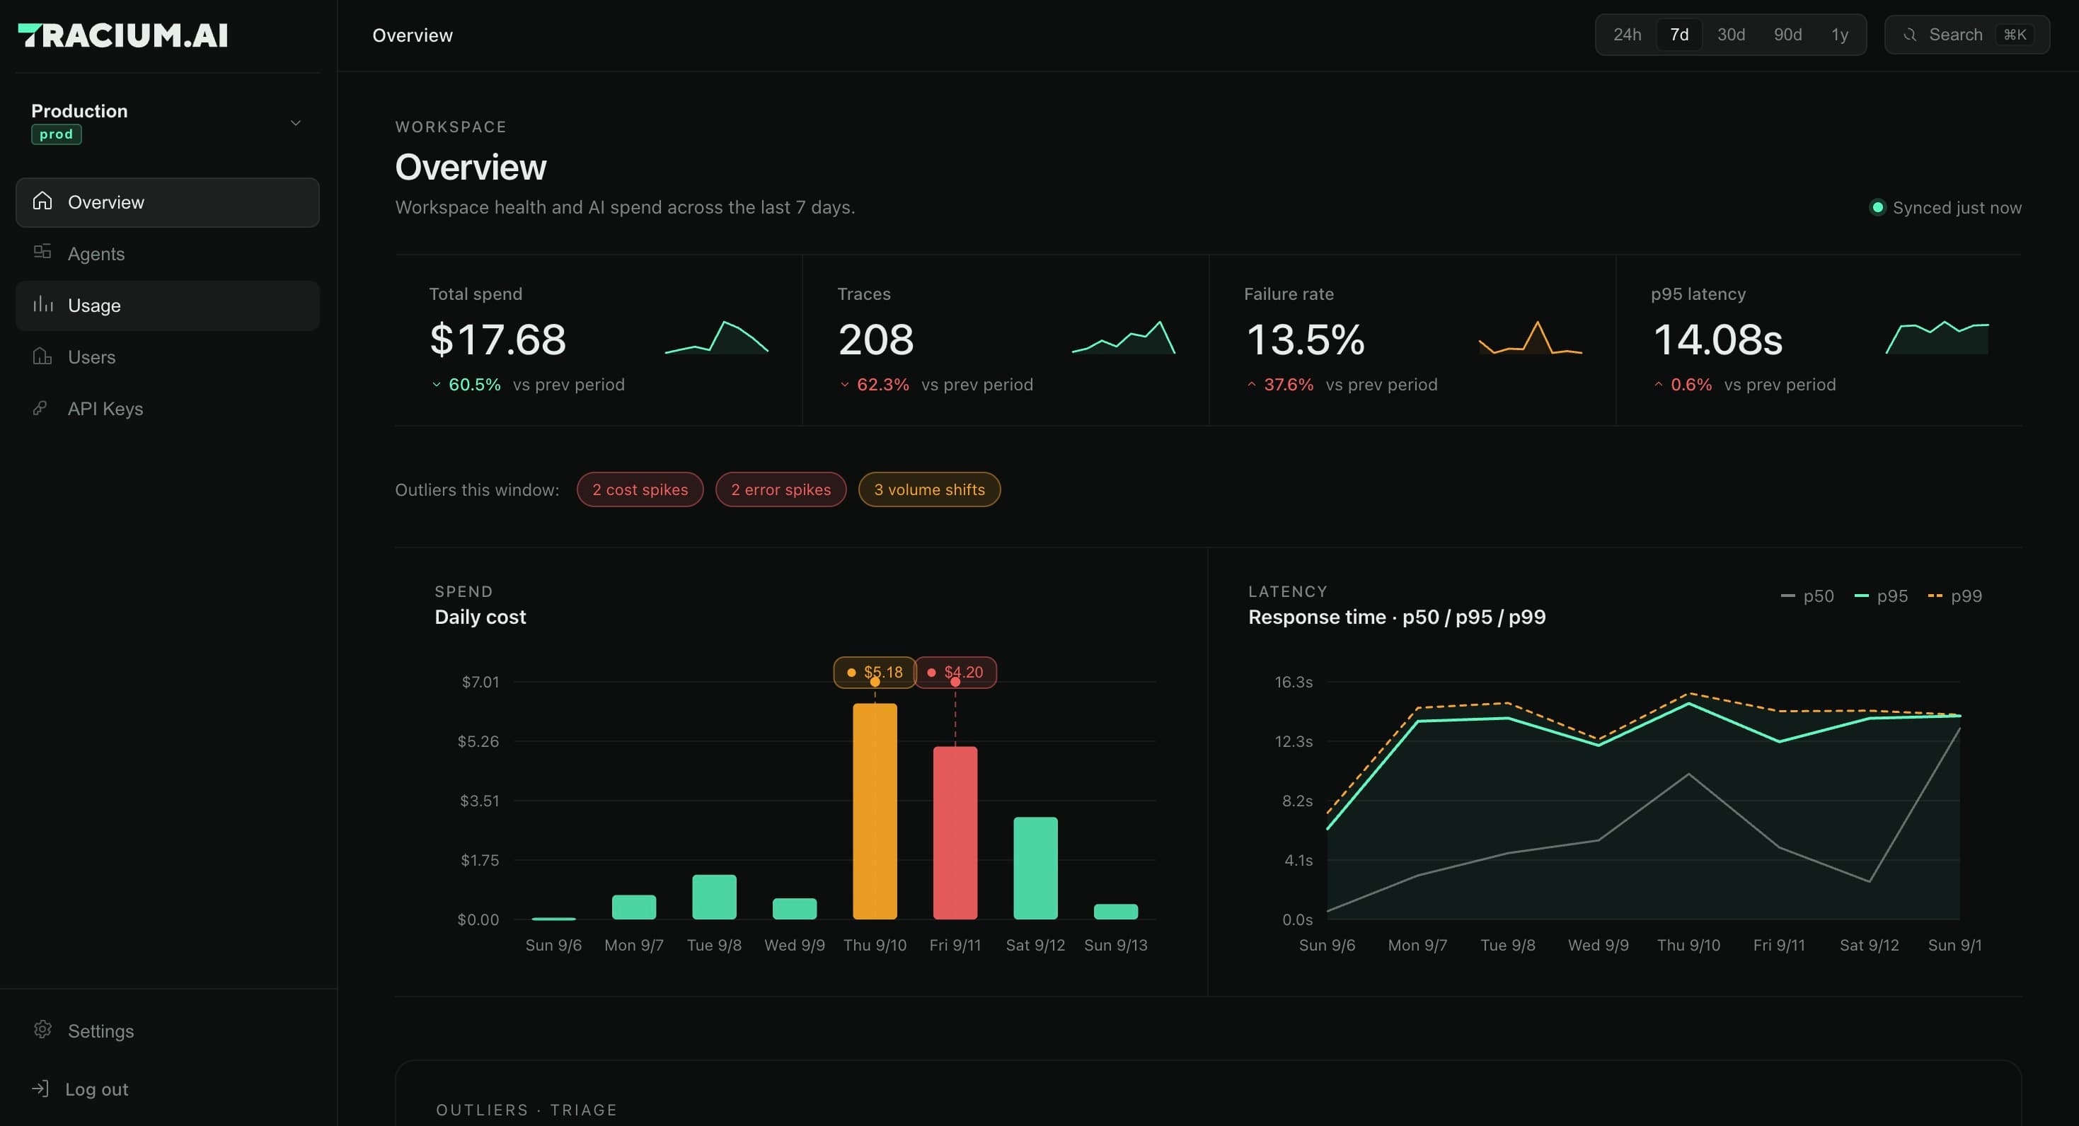Click the Total spend sparkline chart
The image size is (2079, 1126).
pyautogui.click(x=717, y=337)
